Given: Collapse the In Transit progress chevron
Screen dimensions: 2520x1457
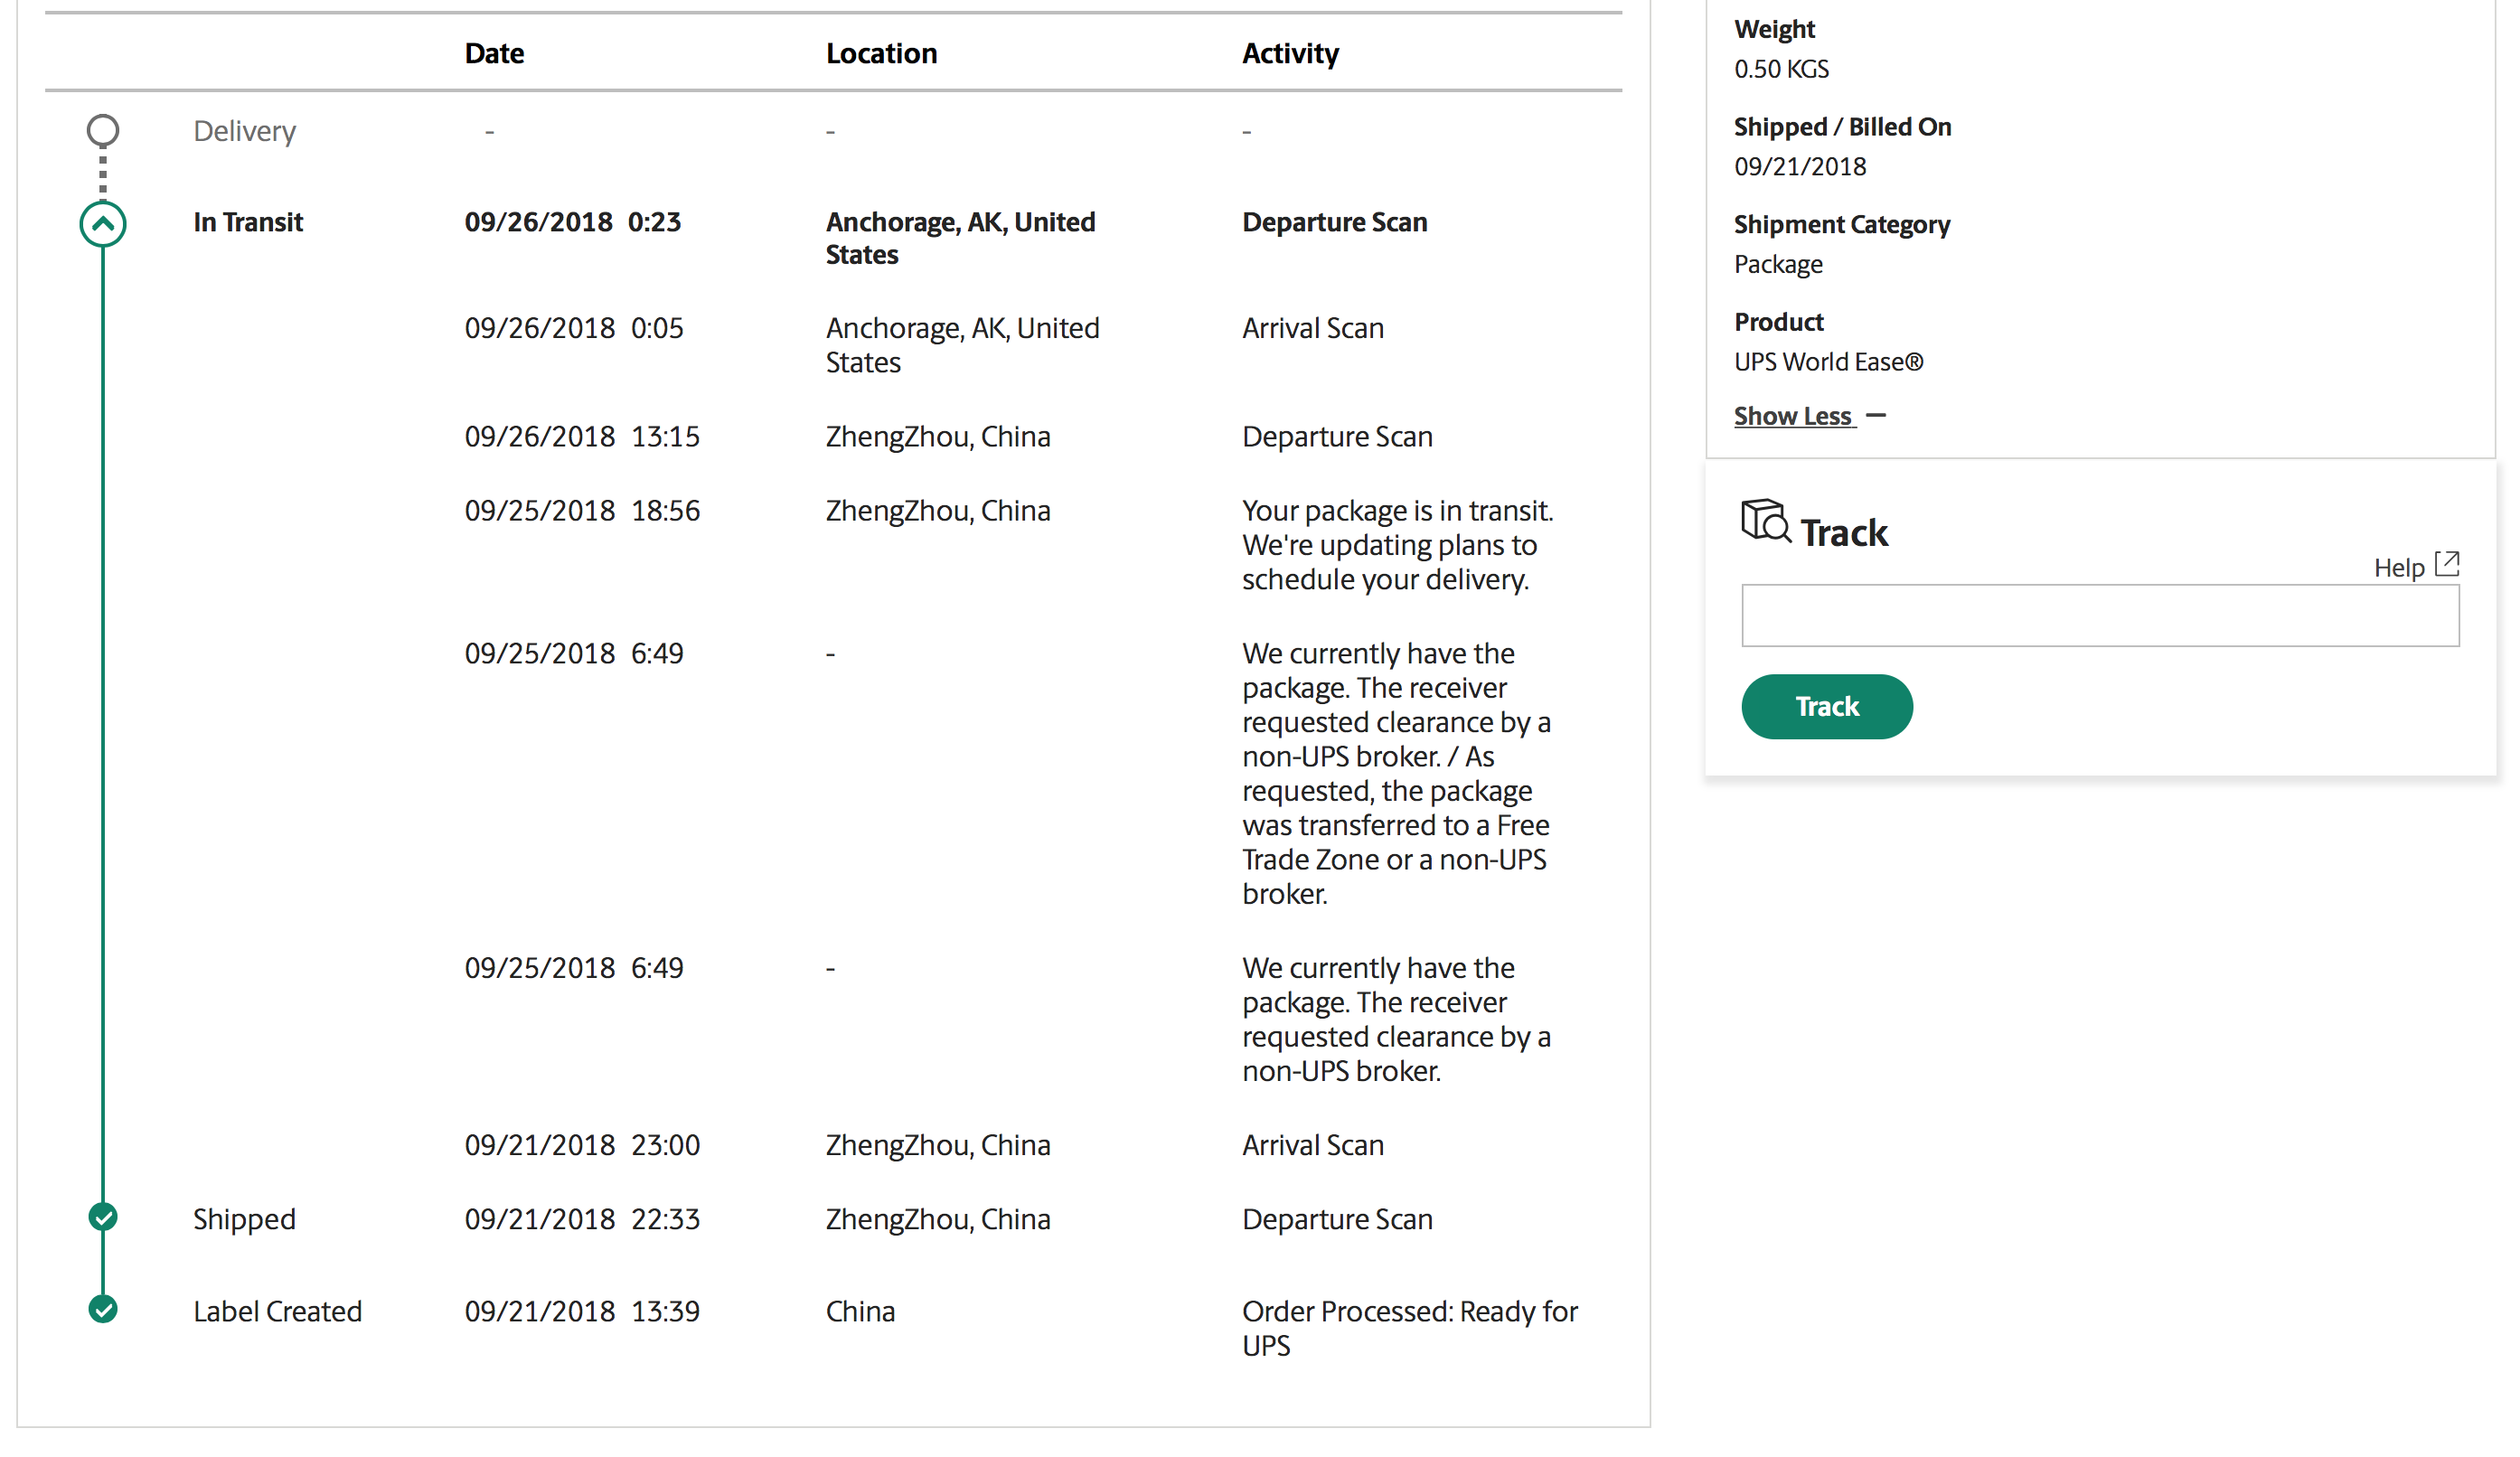Looking at the screenshot, I should coord(103,224).
